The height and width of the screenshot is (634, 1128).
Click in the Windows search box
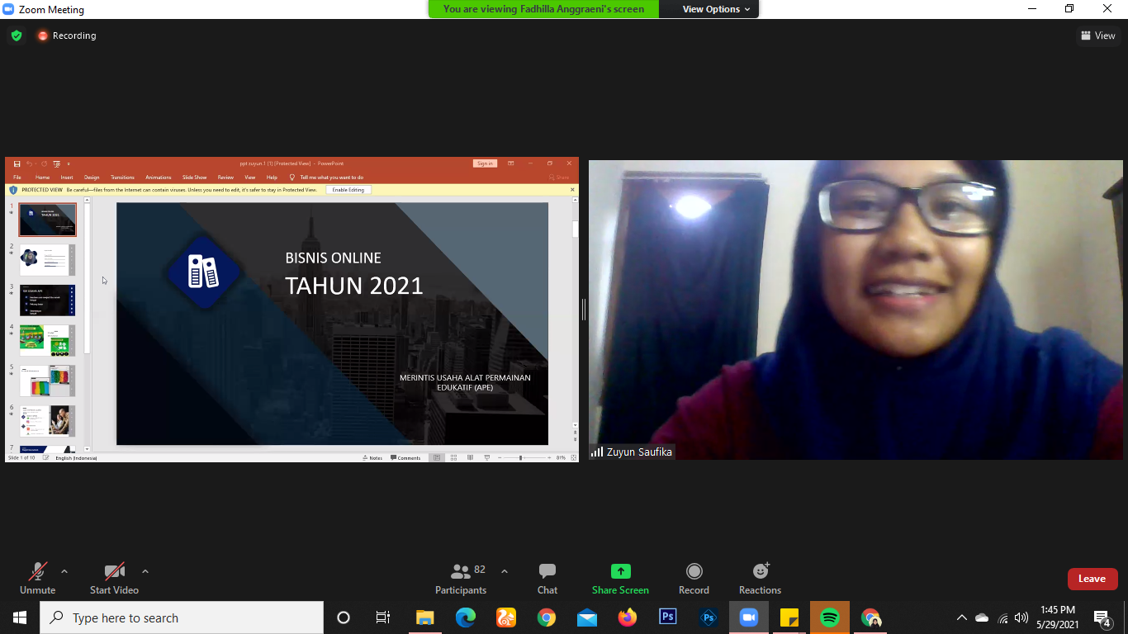tap(182, 617)
